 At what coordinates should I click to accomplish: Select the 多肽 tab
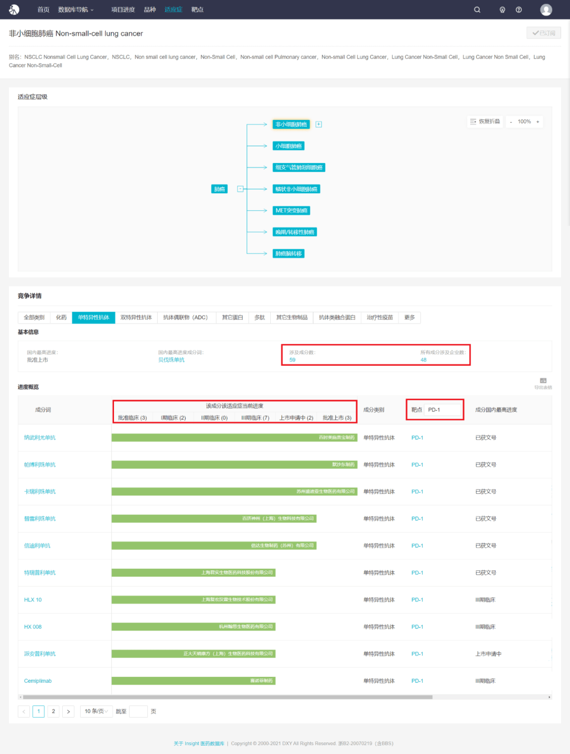click(x=260, y=317)
